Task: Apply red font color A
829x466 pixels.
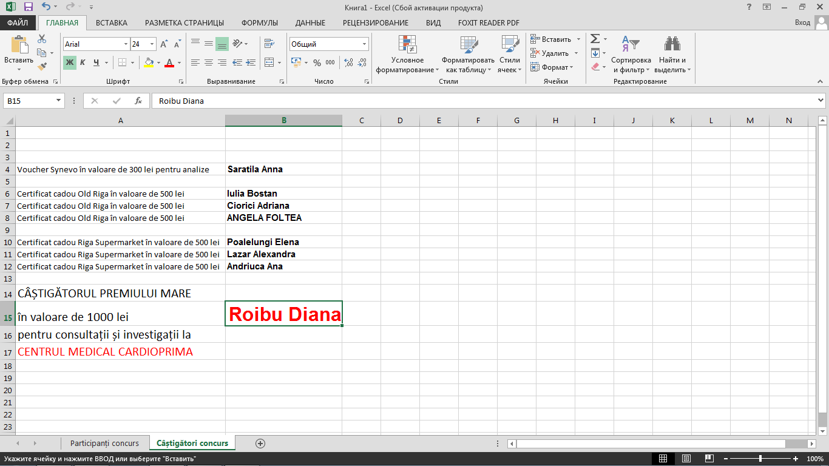Action: [x=169, y=62]
